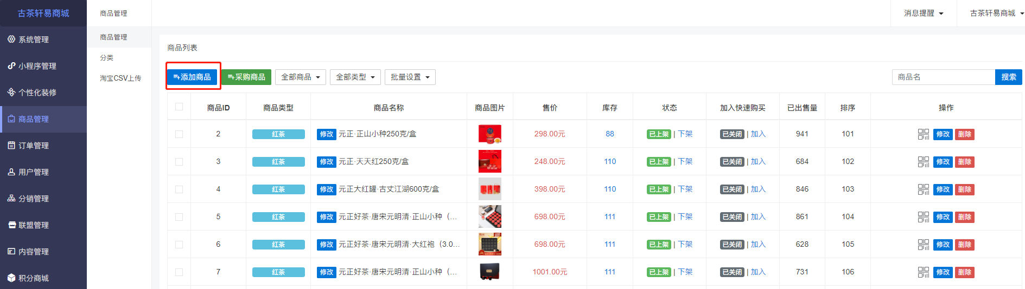Open 用户管理 sidebar icon

(x=11, y=172)
